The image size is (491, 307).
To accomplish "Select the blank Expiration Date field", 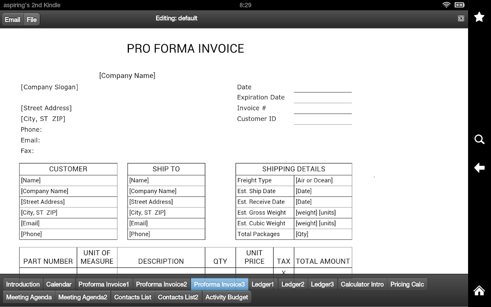I will [323, 98].
